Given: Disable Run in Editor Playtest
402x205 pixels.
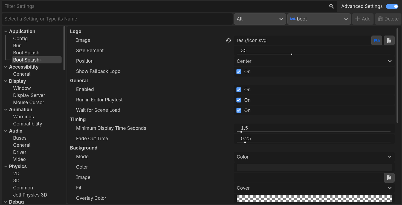Looking at the screenshot, I should tap(239, 100).
